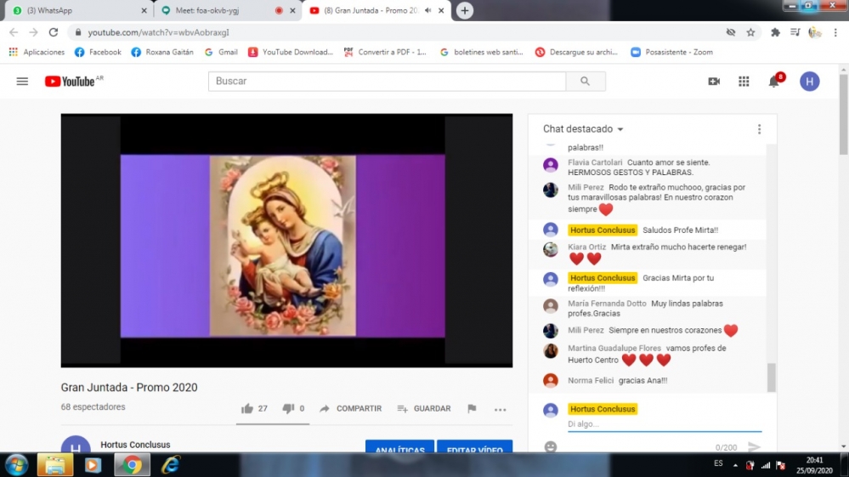Save video with GUARDAR button
Screen dimensions: 849x477
[x=424, y=409]
